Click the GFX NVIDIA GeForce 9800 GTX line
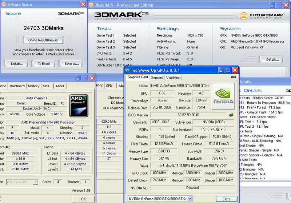The image size is (291, 203). point(249,35)
